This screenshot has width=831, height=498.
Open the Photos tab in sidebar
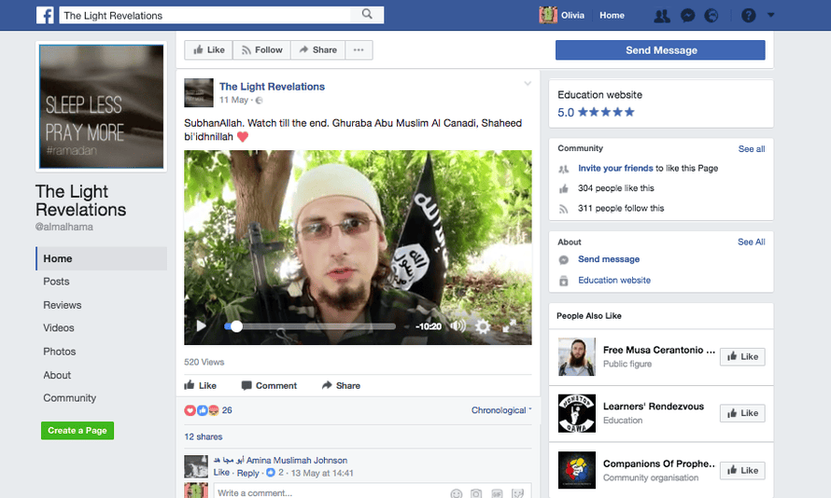tap(60, 352)
